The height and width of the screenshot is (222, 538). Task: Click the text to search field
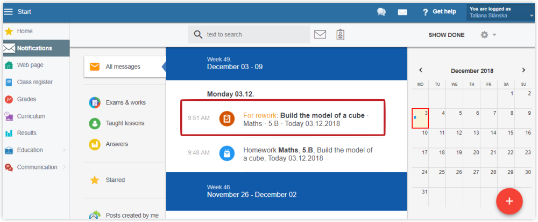click(253, 34)
